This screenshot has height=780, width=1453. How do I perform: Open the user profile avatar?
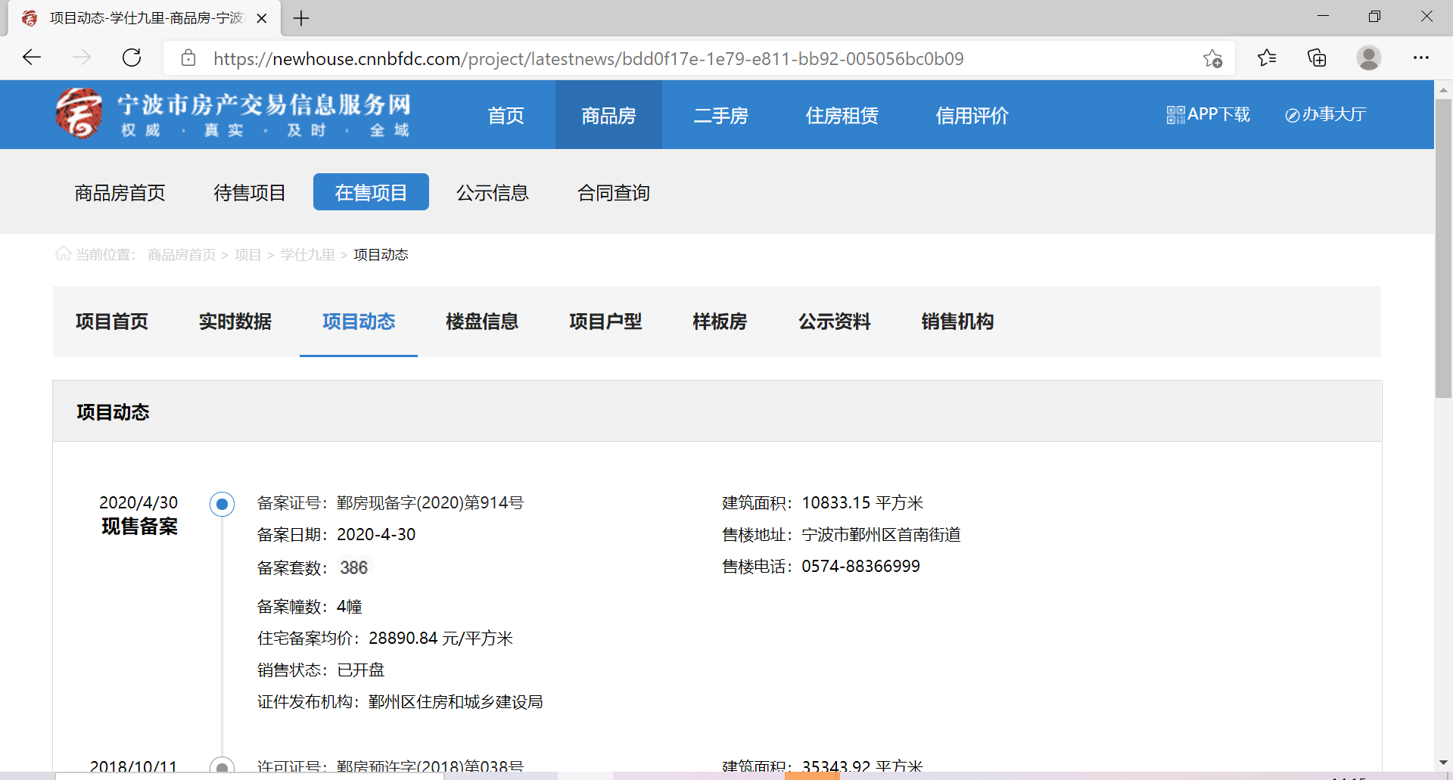pos(1368,57)
